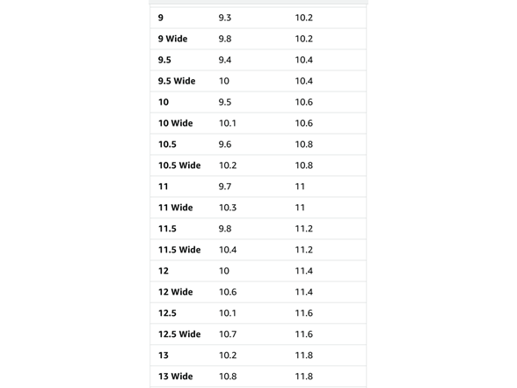517x388 pixels.
Task: Click the 10.5 Wide row label
Action: 179,165
